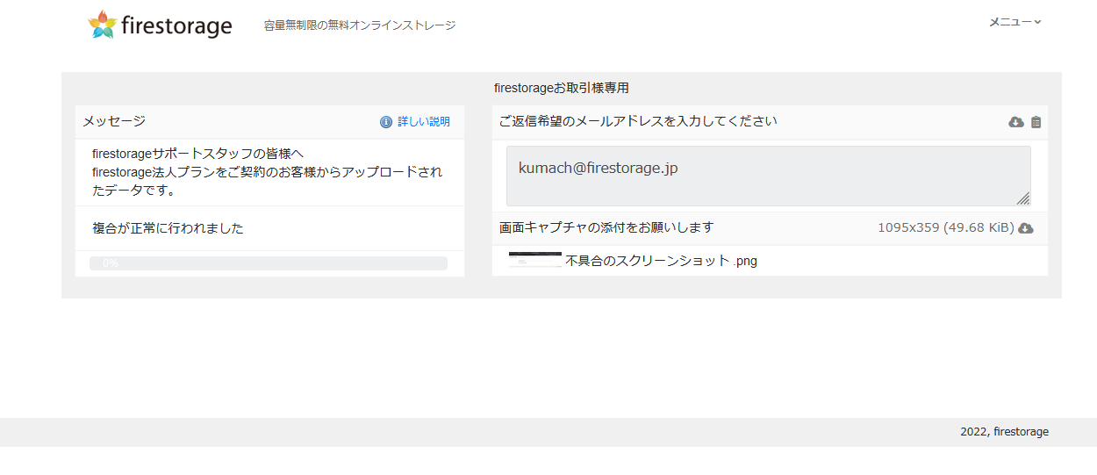Click the 複合が正常に行われました status message
Image resolution: width=1097 pixels, height=475 pixels.
(x=168, y=228)
